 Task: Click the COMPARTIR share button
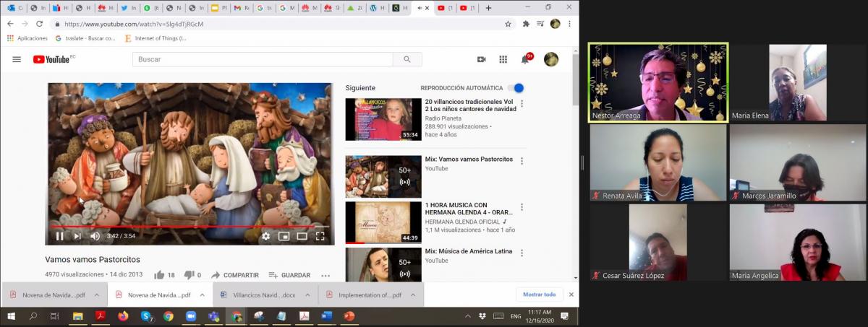pyautogui.click(x=234, y=275)
